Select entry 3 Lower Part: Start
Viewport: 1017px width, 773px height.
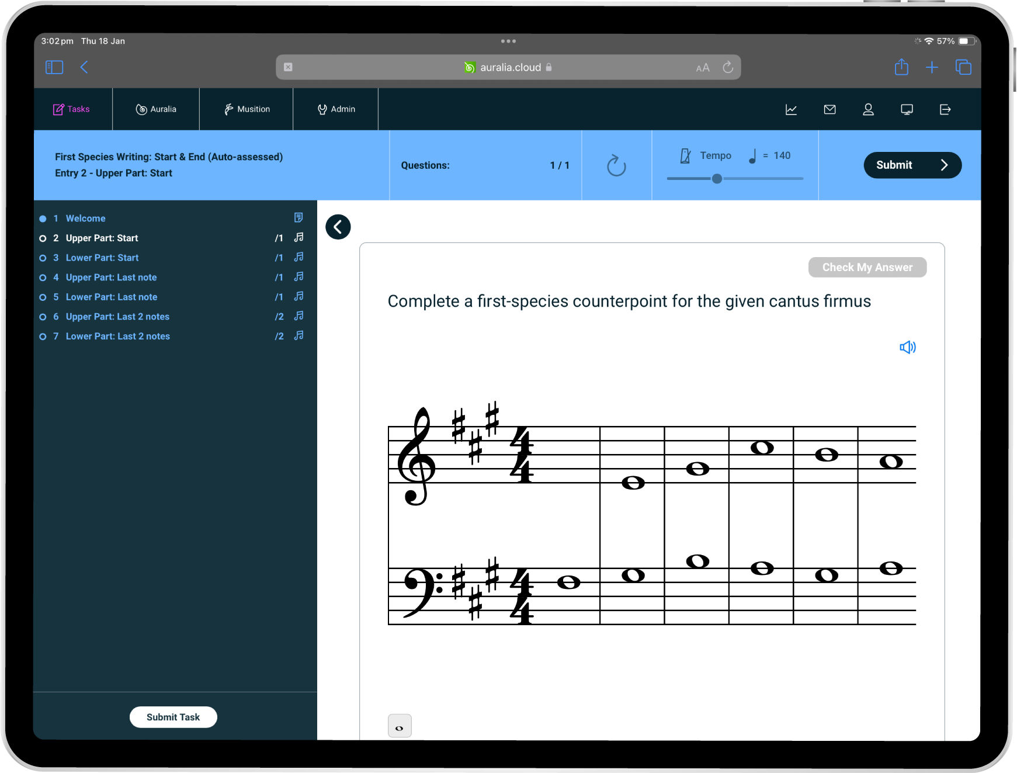point(102,258)
